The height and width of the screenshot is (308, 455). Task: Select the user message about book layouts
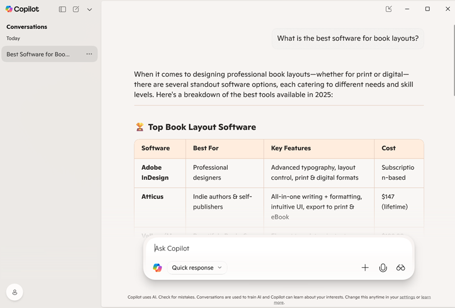[x=348, y=38]
